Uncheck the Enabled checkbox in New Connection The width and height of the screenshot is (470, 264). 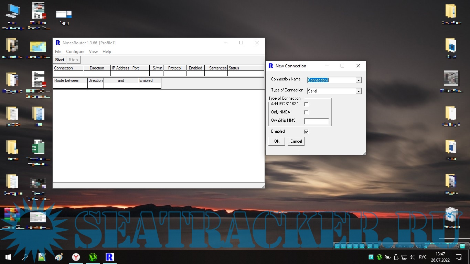306,132
